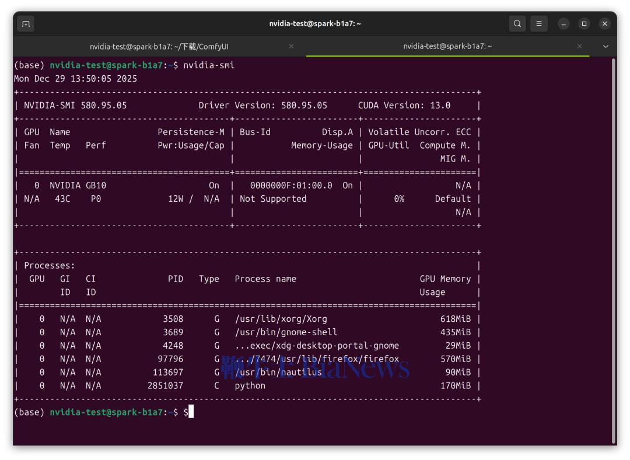Click the search magnifier icon
Image resolution: width=630 pixels, height=460 pixels.
click(x=517, y=24)
